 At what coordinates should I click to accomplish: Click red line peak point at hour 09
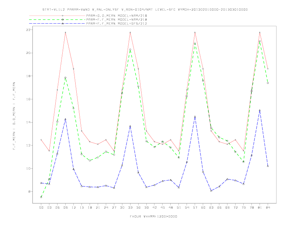tap(65, 32)
